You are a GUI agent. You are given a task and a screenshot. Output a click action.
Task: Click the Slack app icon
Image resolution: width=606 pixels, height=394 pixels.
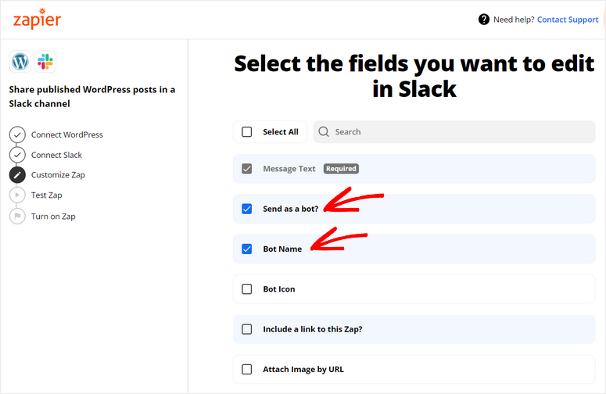click(x=45, y=62)
